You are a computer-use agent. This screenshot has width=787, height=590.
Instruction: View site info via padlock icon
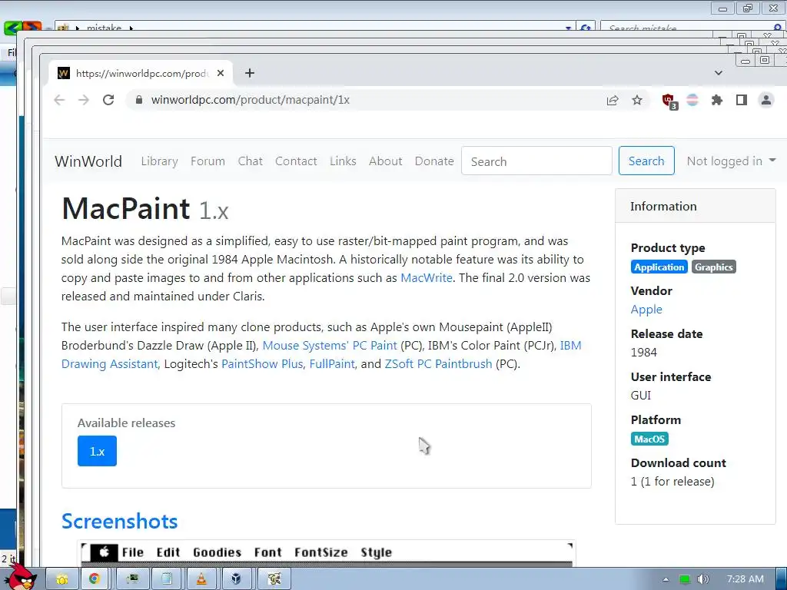point(139,100)
